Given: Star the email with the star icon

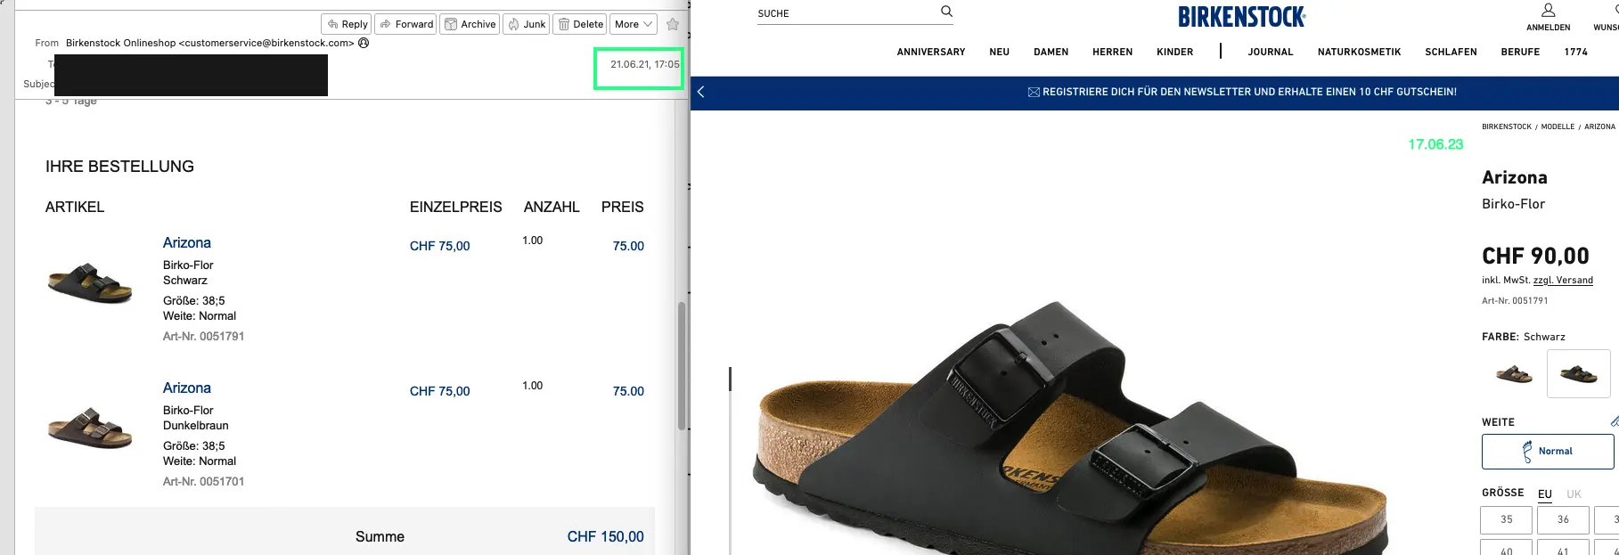Looking at the screenshot, I should click(673, 24).
